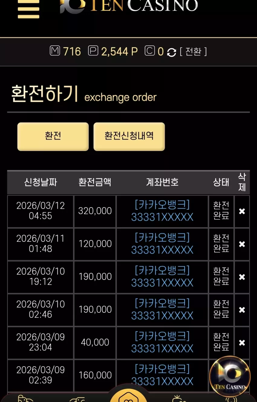Delete the 2026/03/09 23:04 record

click(242, 343)
